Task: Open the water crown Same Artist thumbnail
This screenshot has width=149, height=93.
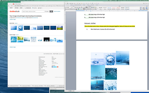Action: (x=20, y=28)
